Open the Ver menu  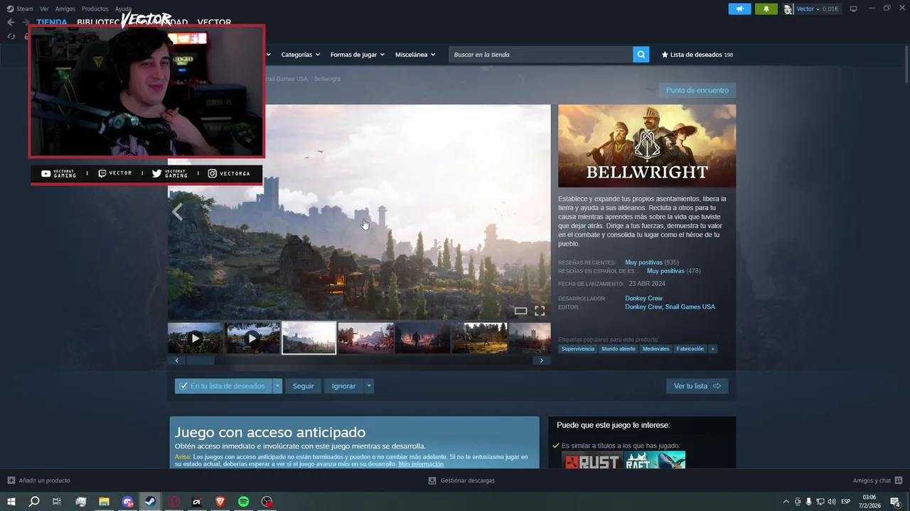tap(44, 9)
